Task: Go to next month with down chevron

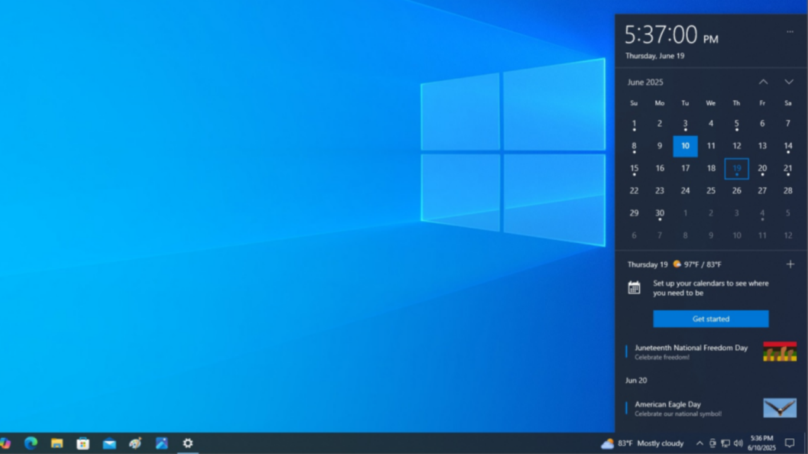Action: (x=788, y=82)
